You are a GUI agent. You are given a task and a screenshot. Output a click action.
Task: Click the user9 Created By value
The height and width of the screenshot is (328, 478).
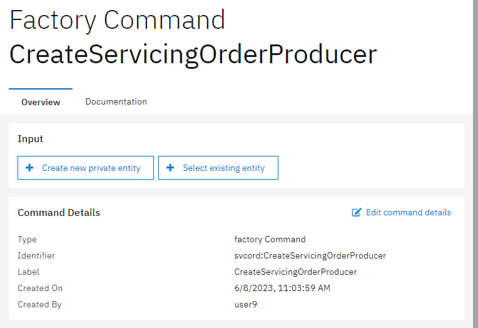[246, 304]
